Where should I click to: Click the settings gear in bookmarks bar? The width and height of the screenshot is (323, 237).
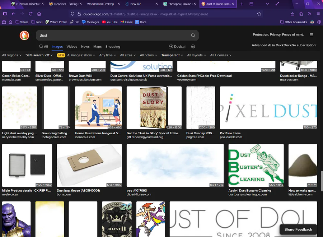tap(319, 22)
